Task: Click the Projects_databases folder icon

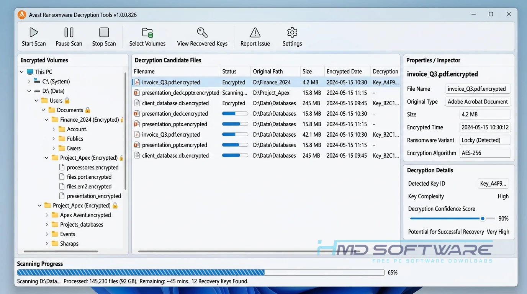Action: coord(55,224)
